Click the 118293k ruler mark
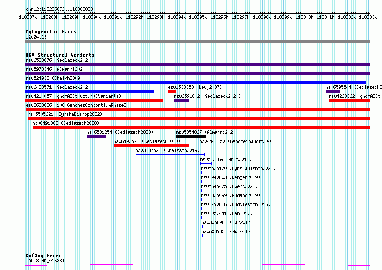 (x=155, y=17)
